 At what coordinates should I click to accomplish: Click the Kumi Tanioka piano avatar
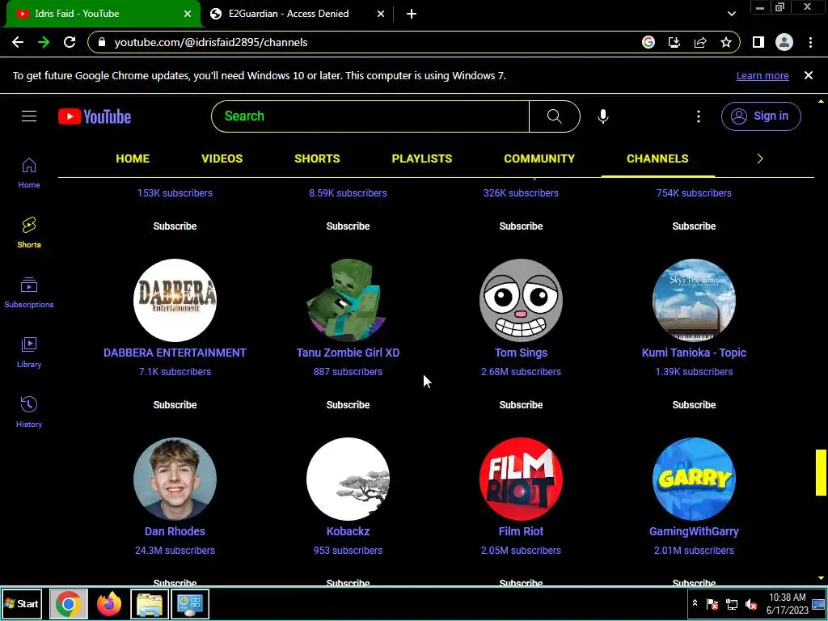pos(694,300)
